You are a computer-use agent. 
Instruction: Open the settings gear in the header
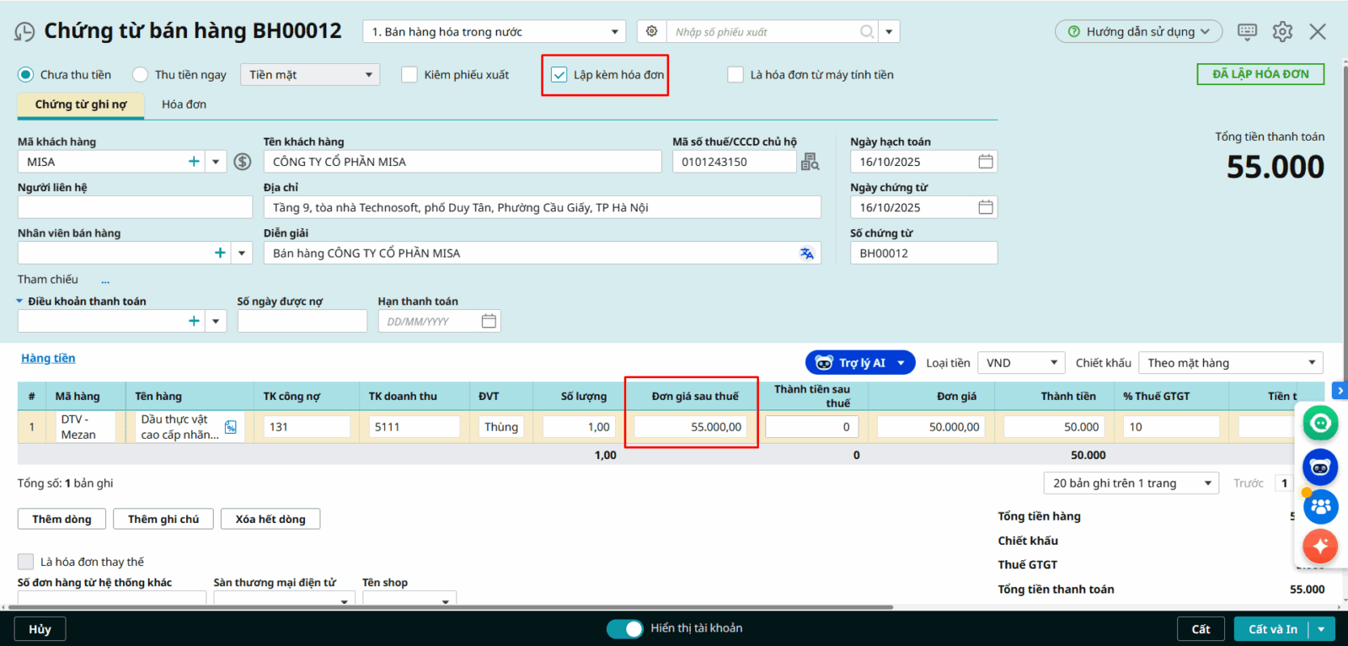1282,32
